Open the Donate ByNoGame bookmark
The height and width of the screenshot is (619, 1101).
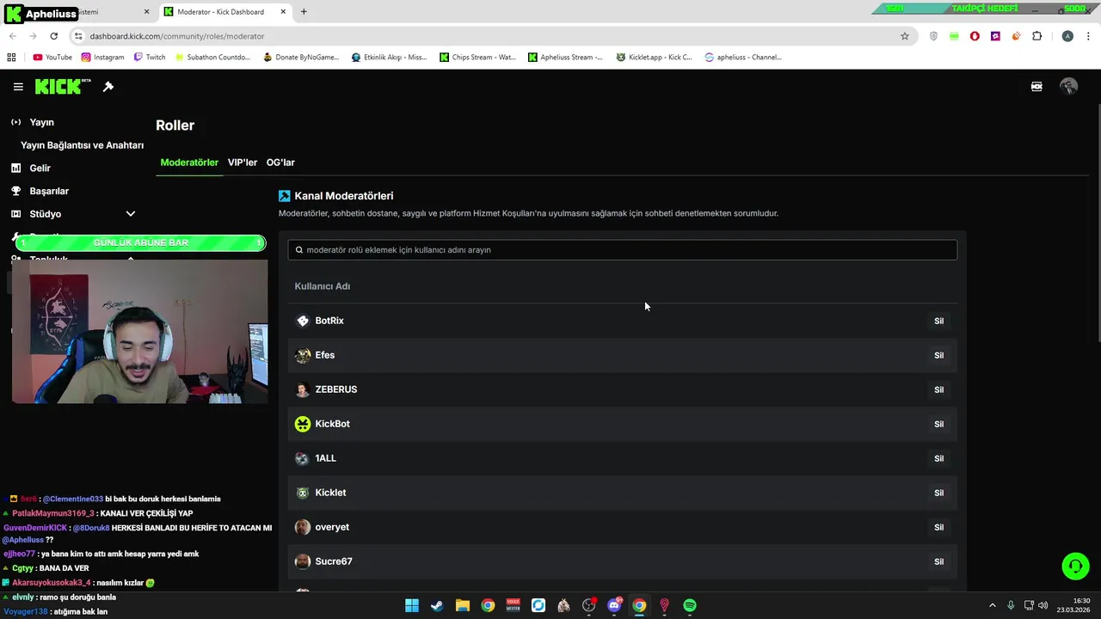(x=301, y=58)
